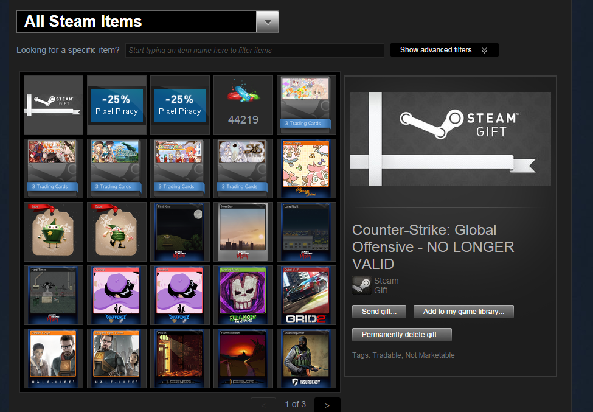
Task: Select the Dubai V.I.P GRID 2 card
Action: click(307, 295)
